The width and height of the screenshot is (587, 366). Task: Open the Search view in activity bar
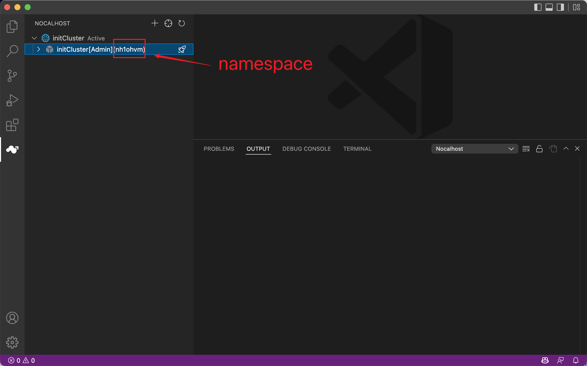tap(12, 51)
